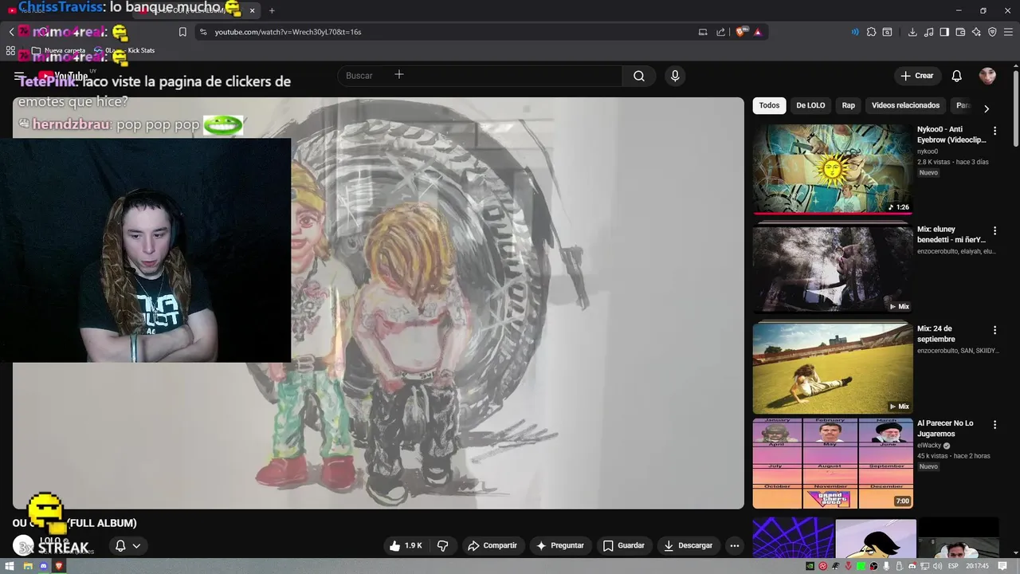Screen dimensions: 1020x574
Task: Click the address bar URL
Action: coord(288,32)
